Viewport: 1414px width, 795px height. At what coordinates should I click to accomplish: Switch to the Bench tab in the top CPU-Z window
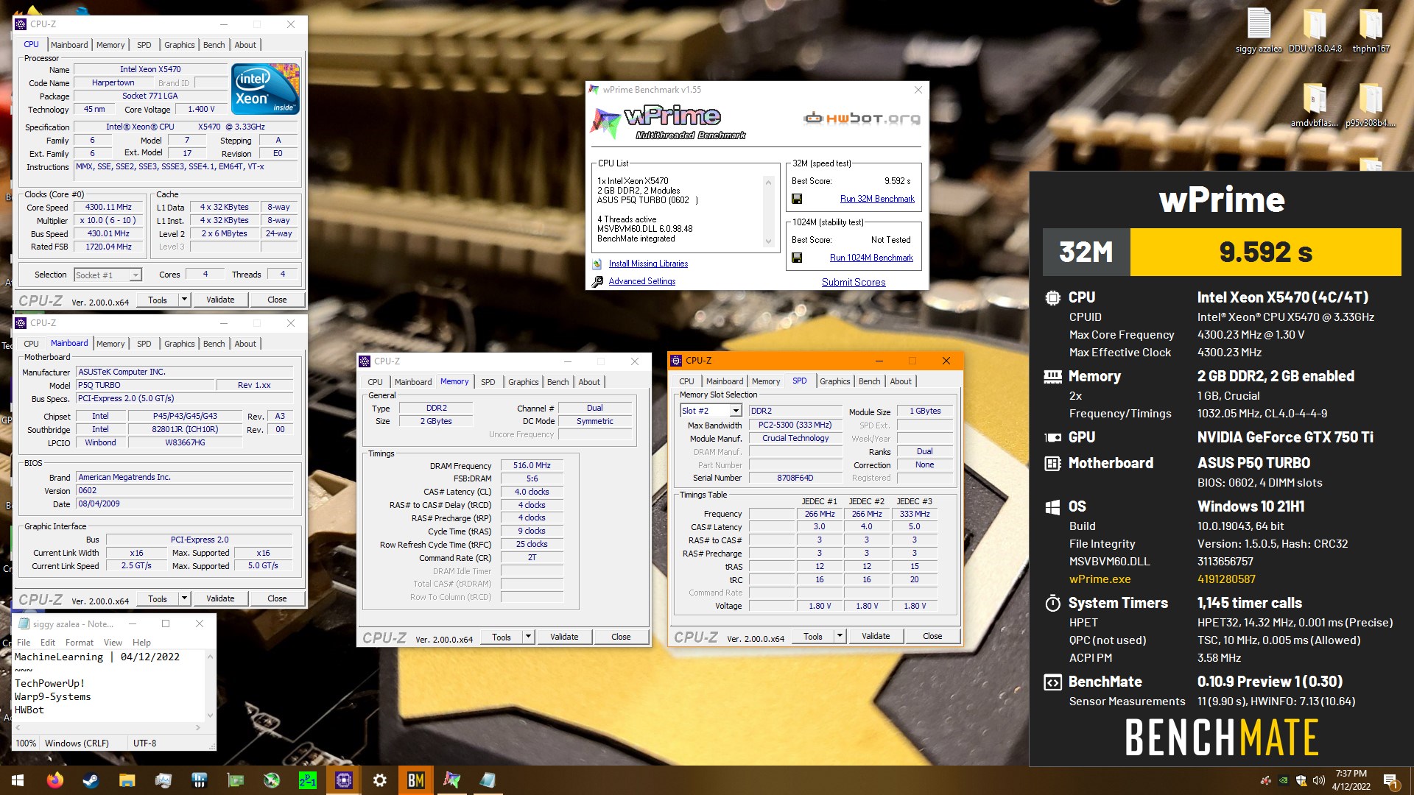tap(214, 45)
